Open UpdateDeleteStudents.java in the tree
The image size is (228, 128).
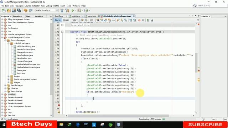click(28, 67)
